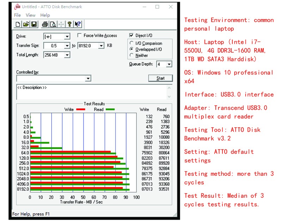Choose the Neither radio option
Viewport: 282px width, 221px height.
point(132,55)
